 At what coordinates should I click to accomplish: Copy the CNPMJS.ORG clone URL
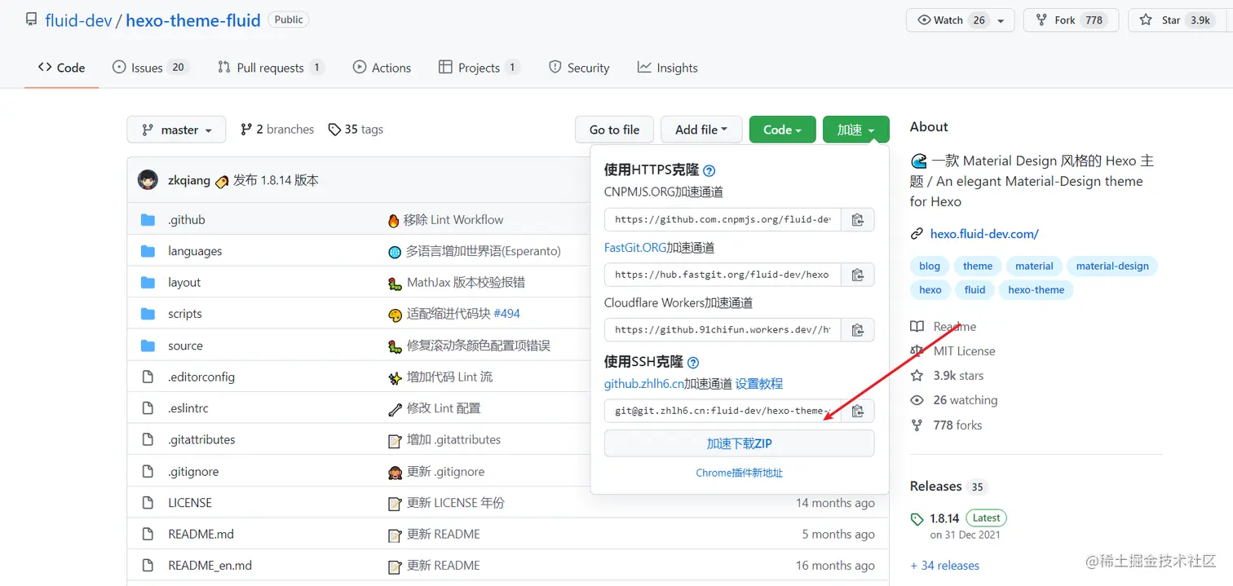857,220
